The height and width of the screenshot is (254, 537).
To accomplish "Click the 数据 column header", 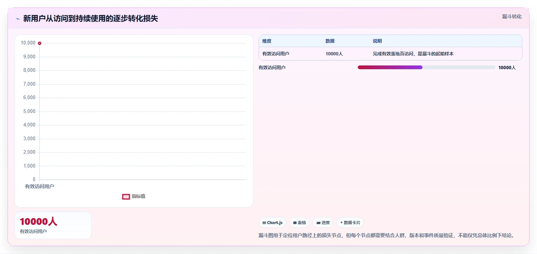I will (330, 41).
